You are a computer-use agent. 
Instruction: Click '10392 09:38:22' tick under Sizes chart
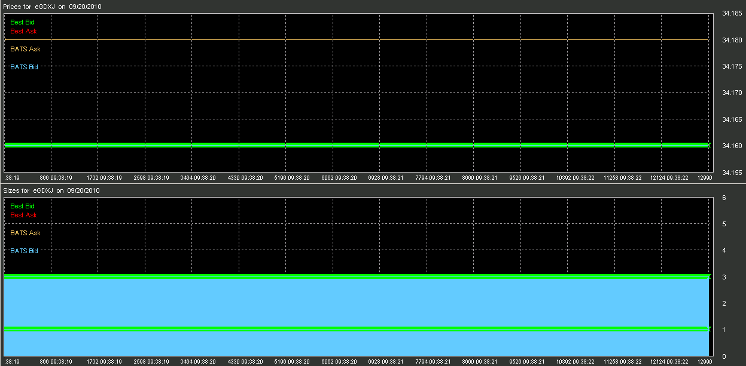coord(576,361)
